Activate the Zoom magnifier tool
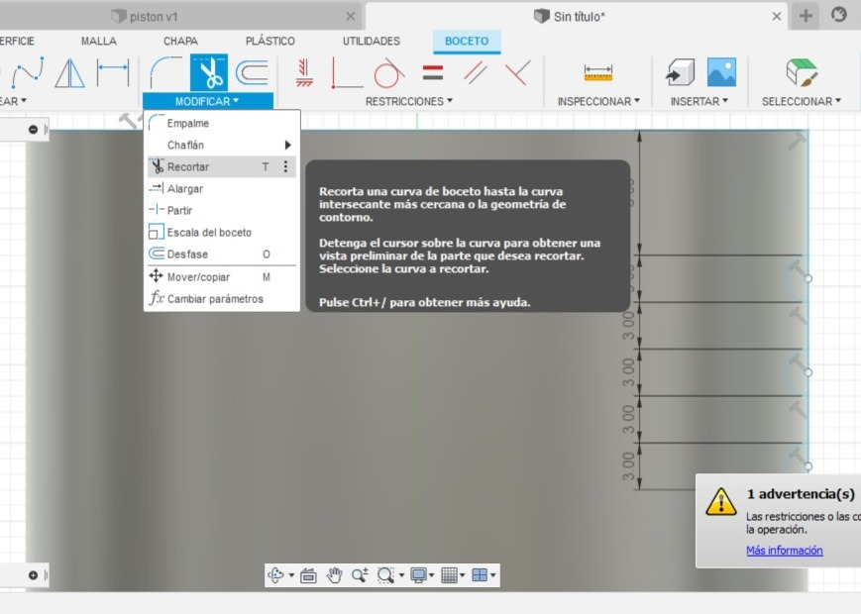The height and width of the screenshot is (614, 861). click(x=361, y=575)
